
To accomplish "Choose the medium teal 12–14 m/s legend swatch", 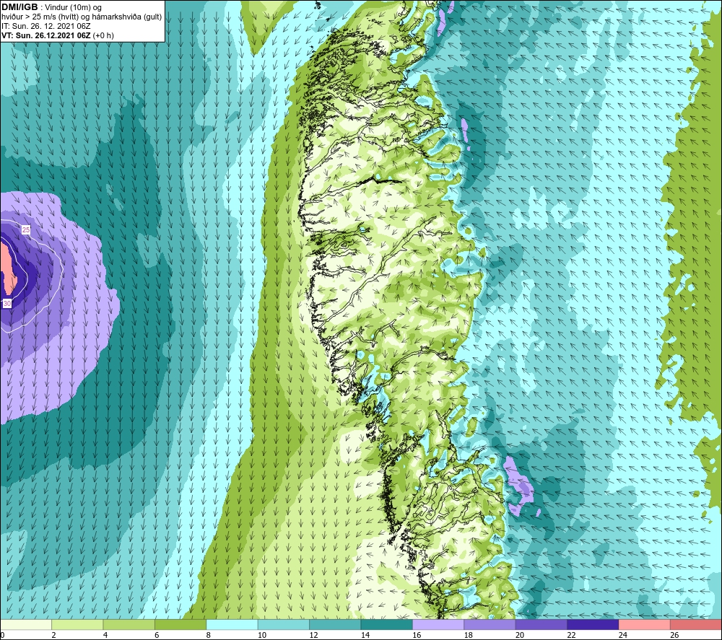I will pos(335,624).
